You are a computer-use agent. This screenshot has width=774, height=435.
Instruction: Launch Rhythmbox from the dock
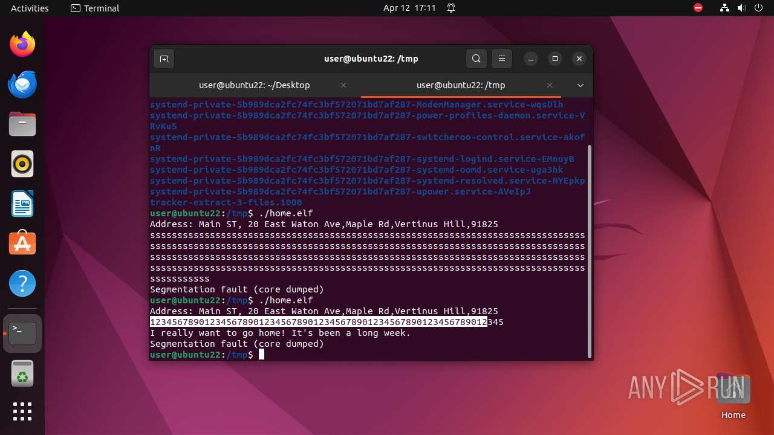coord(22,164)
